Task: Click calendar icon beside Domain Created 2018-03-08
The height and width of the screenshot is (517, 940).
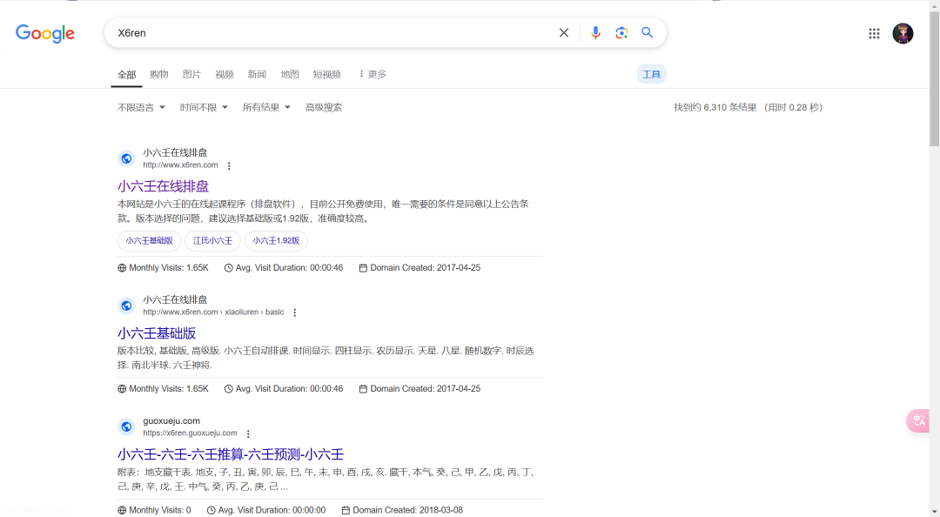Action: tap(346, 510)
